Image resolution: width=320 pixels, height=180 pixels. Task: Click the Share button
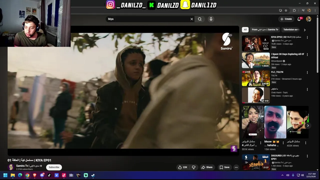click(x=207, y=167)
